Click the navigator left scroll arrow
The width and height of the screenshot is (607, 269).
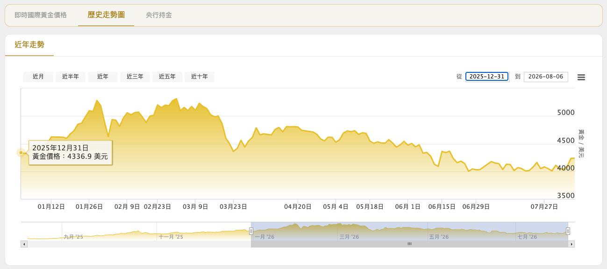click(24, 244)
